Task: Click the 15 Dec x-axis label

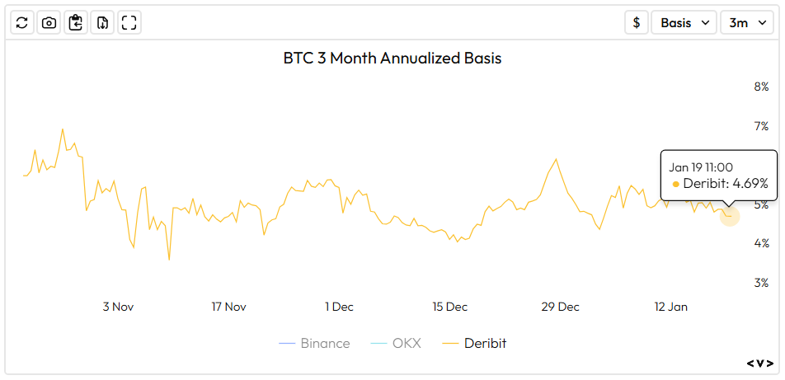Action: [449, 307]
